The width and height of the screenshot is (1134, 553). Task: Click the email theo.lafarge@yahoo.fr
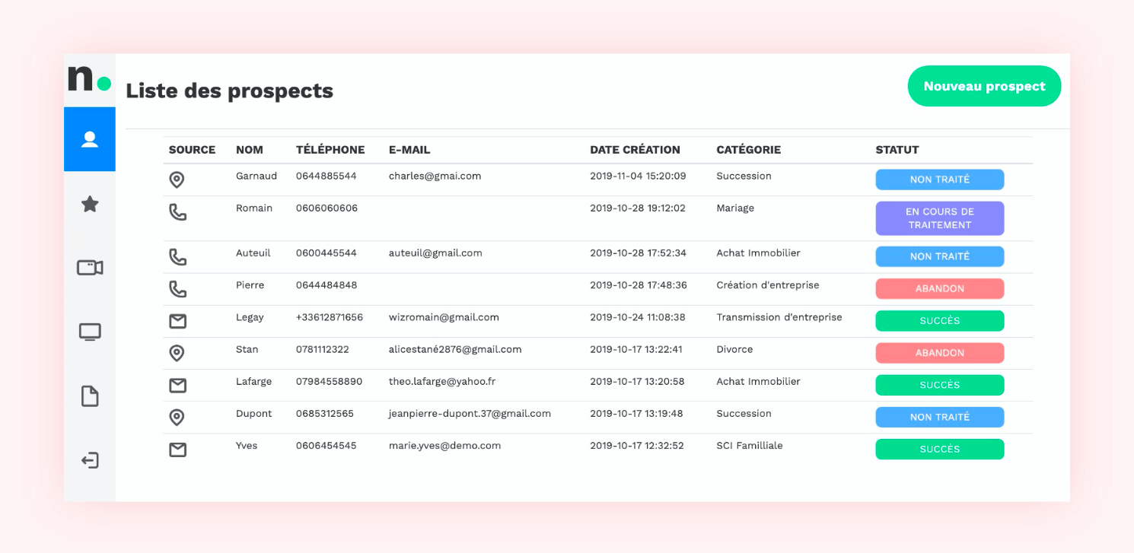pyautogui.click(x=442, y=382)
